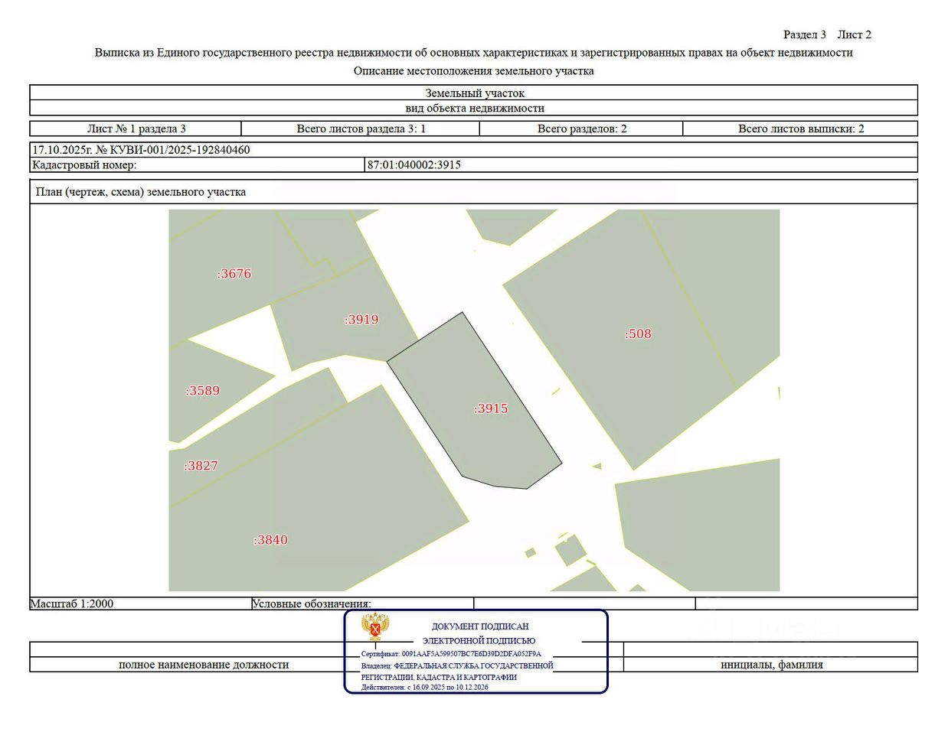Click 'Масштаб 1:2000' text
This screenshot has width=948, height=732.
tap(71, 603)
